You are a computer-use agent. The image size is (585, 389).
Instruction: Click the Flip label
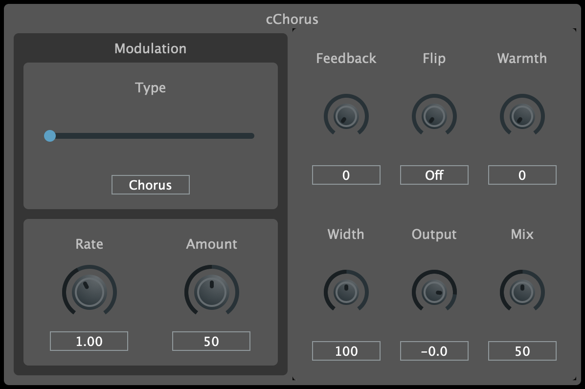pos(434,59)
